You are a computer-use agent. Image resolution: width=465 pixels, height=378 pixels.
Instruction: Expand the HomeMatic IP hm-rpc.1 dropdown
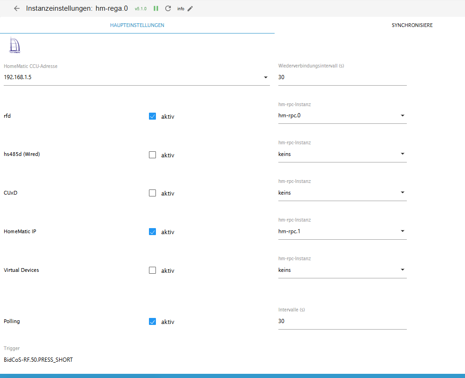[402, 231]
